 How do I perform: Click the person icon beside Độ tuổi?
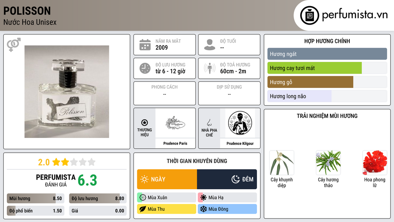210,45
